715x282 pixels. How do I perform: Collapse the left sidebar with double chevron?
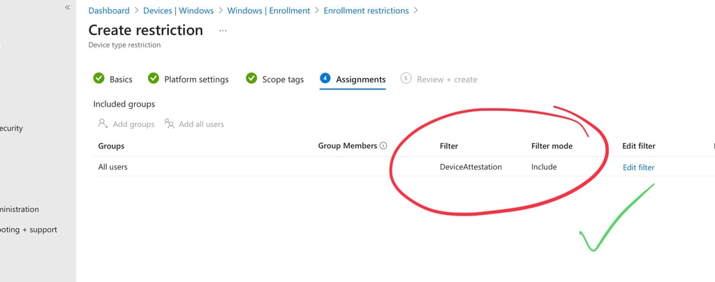point(68,7)
